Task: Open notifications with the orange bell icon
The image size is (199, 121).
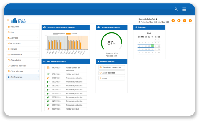Action: (179, 21)
